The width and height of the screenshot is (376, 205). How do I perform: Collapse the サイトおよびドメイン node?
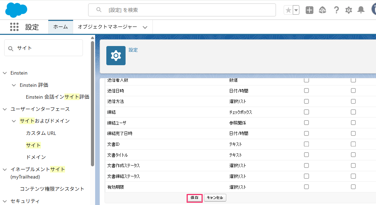(14, 121)
